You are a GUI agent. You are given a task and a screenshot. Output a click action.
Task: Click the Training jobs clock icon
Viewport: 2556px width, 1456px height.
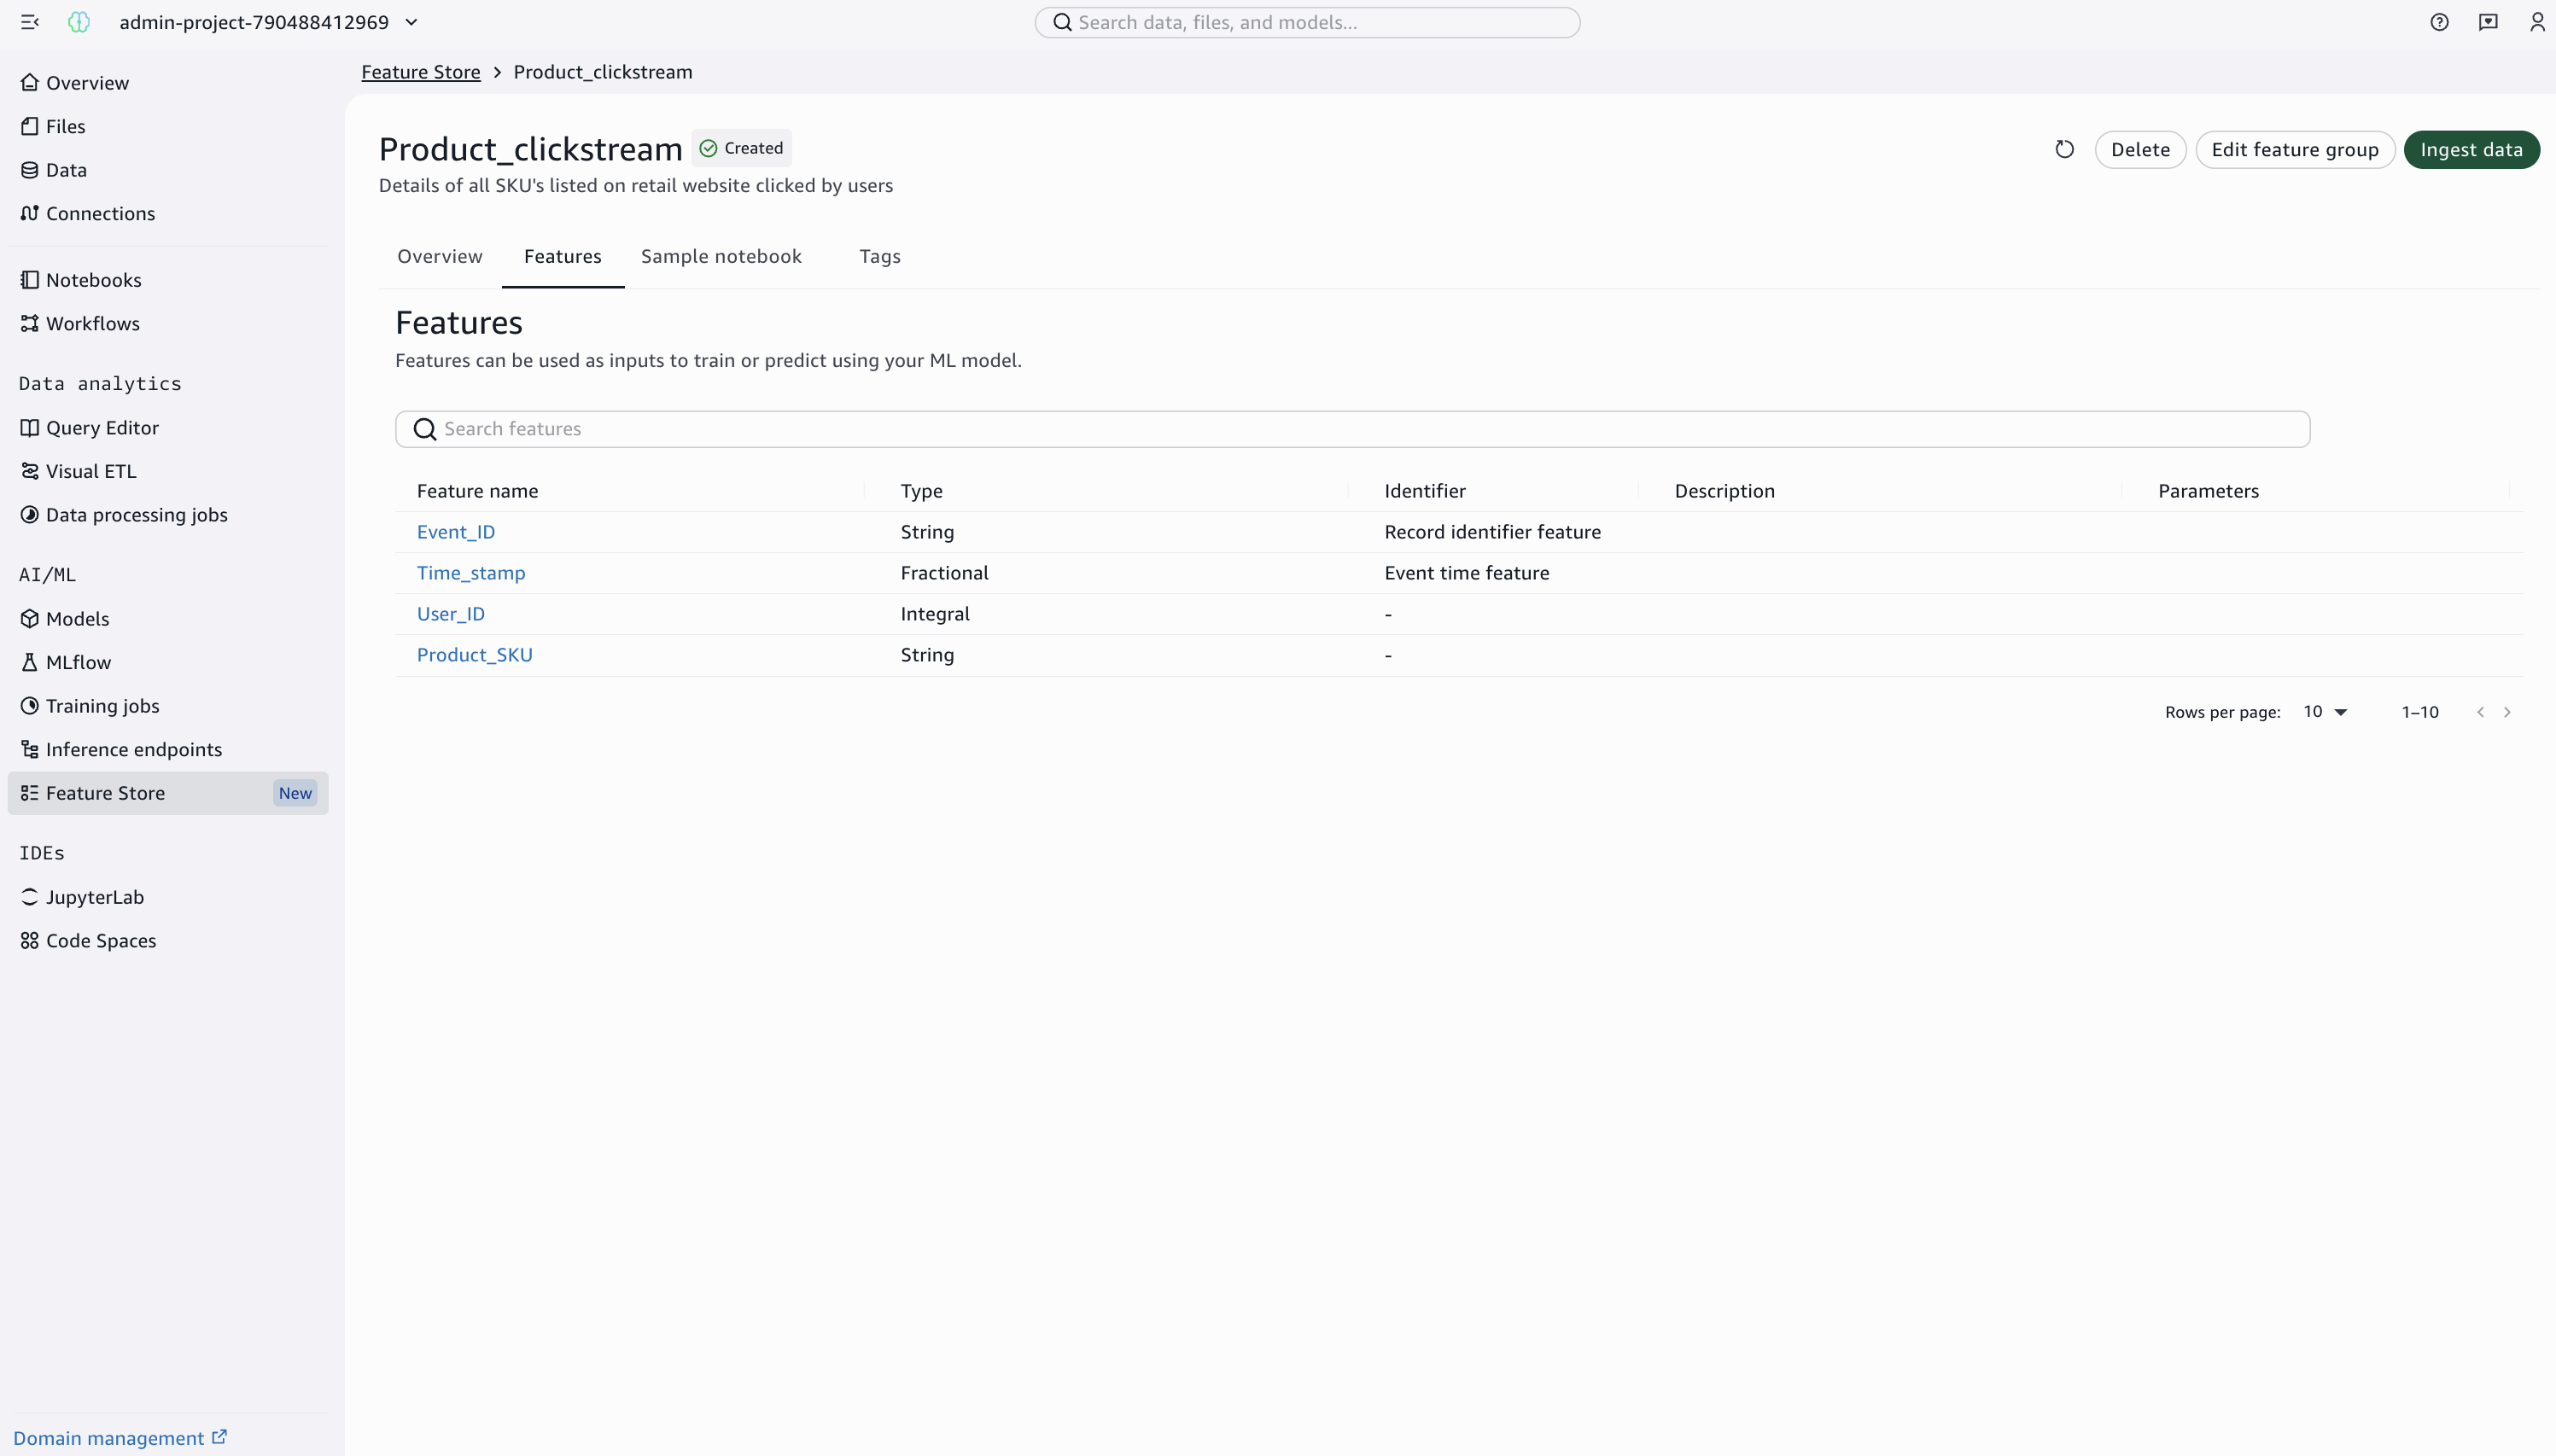tap(30, 706)
